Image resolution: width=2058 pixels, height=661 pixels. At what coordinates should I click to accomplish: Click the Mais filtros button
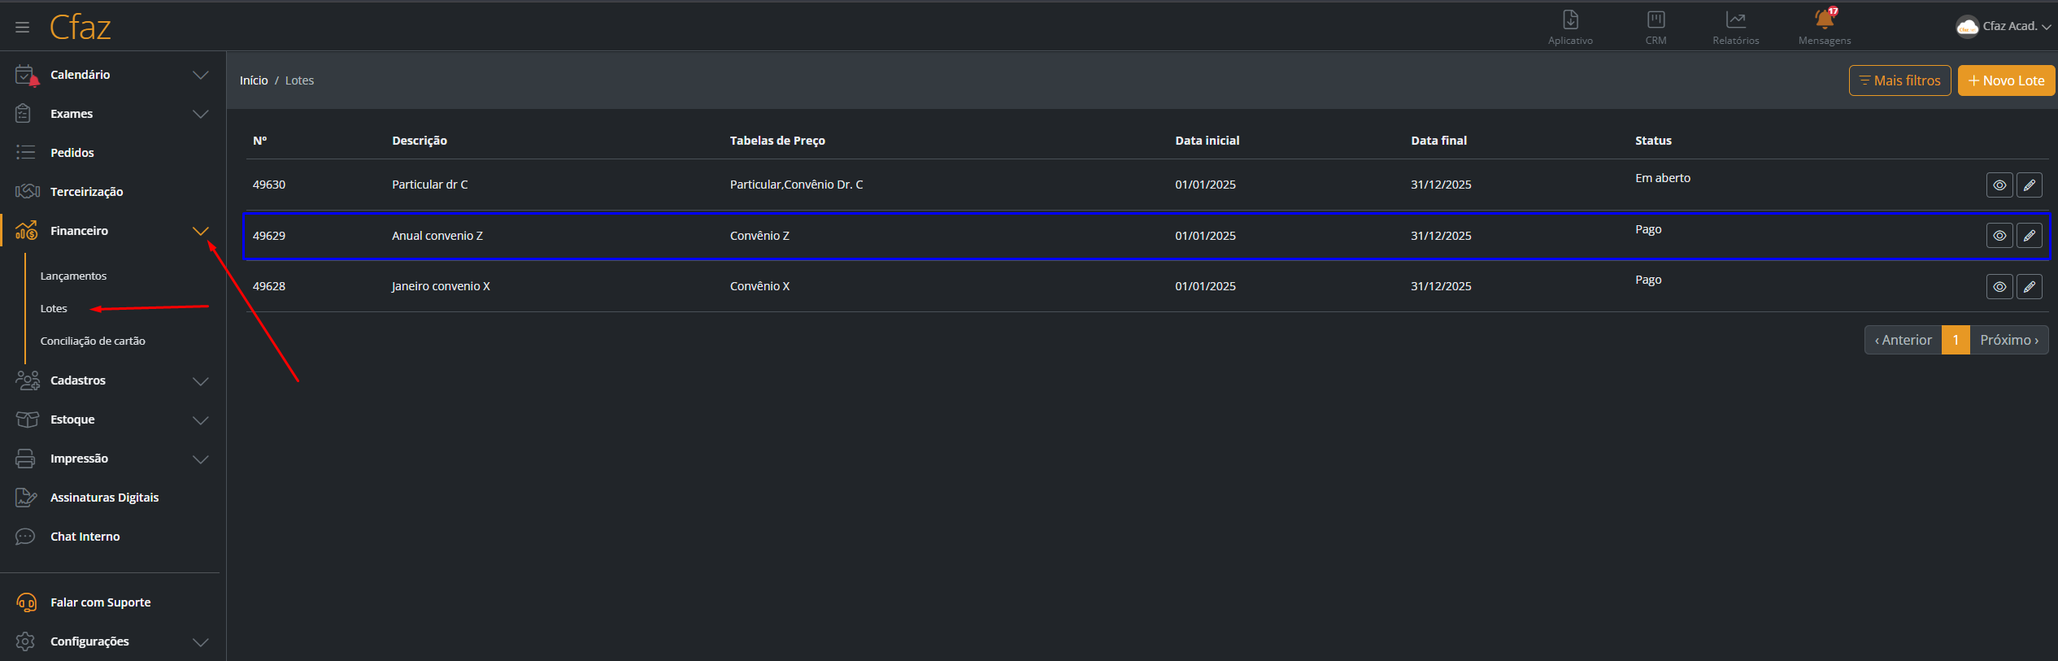tap(1899, 80)
